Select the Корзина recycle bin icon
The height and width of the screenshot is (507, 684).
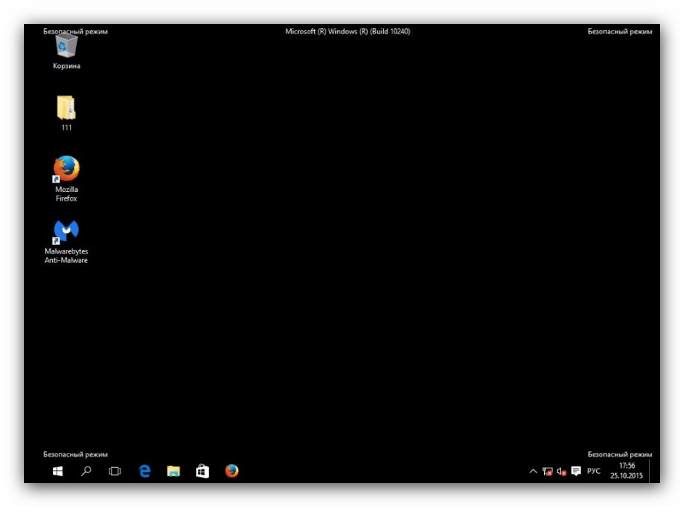click(x=66, y=47)
